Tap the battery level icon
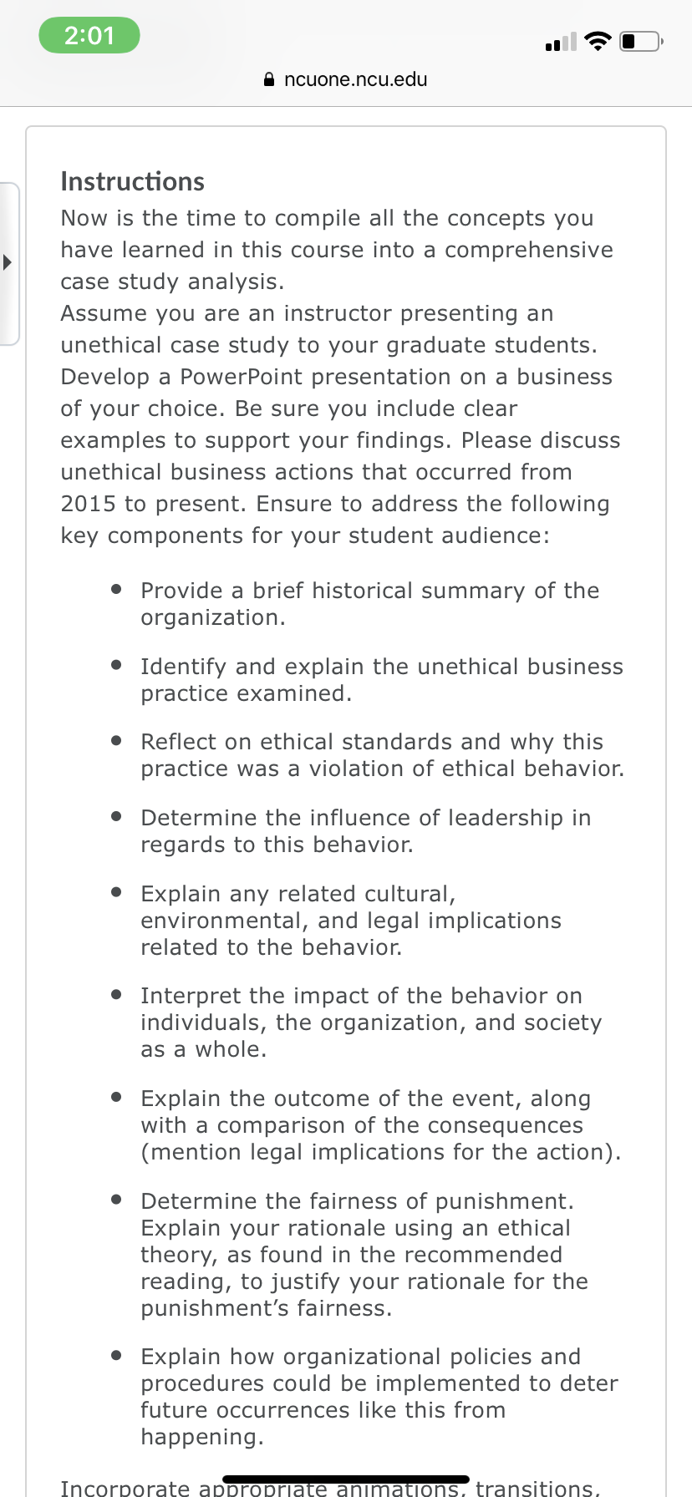This screenshot has width=692, height=1497. pyautogui.click(x=641, y=41)
